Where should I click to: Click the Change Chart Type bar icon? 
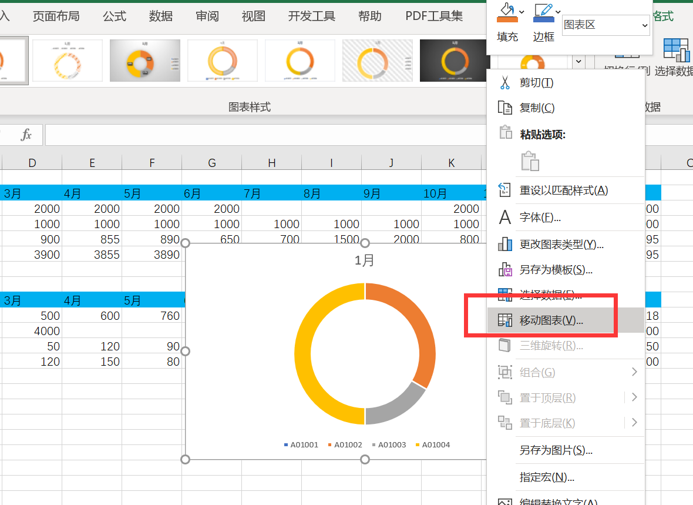(x=504, y=244)
